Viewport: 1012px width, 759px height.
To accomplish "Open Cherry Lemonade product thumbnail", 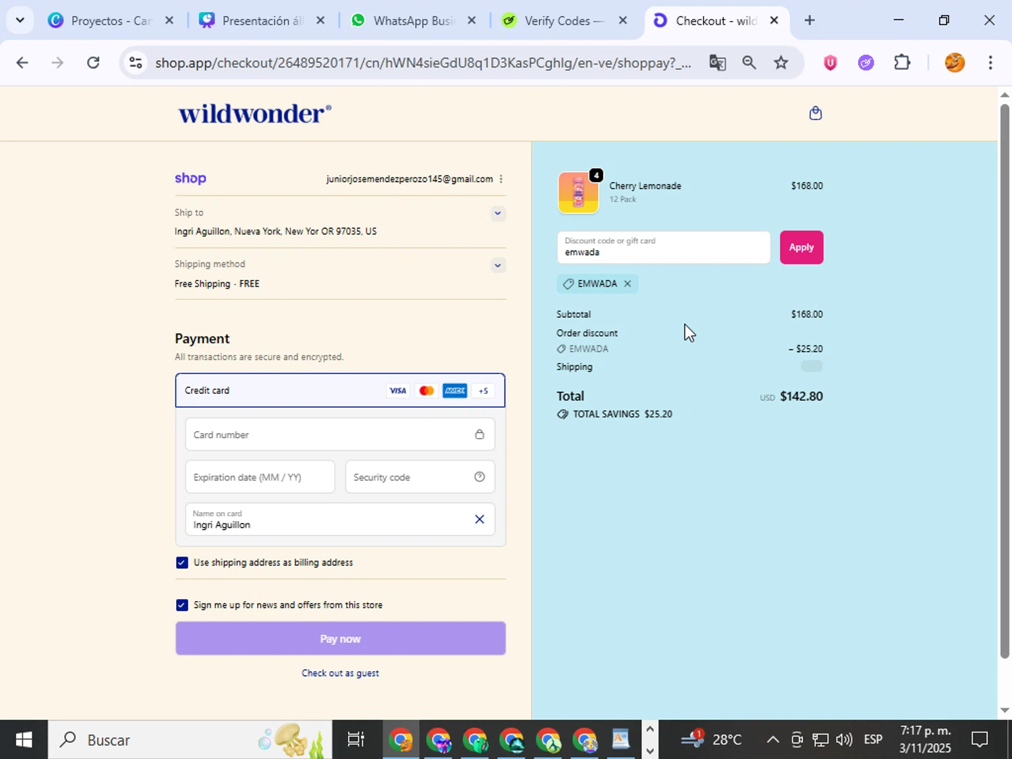I will pyautogui.click(x=578, y=192).
